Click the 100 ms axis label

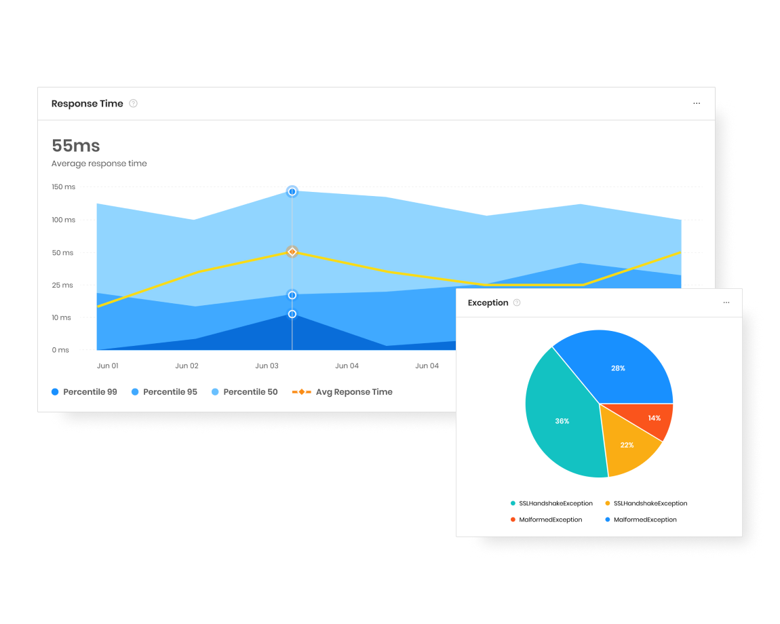click(63, 220)
